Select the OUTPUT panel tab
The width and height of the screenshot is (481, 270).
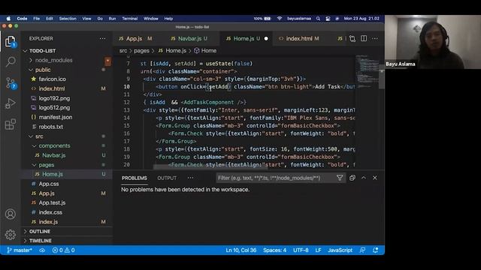tap(167, 178)
